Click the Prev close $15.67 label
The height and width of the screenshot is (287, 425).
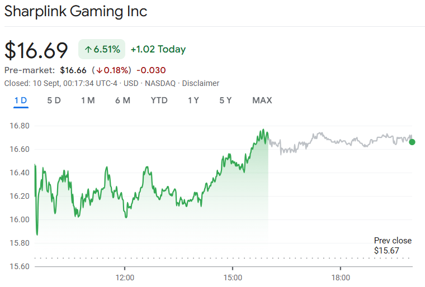393,246
